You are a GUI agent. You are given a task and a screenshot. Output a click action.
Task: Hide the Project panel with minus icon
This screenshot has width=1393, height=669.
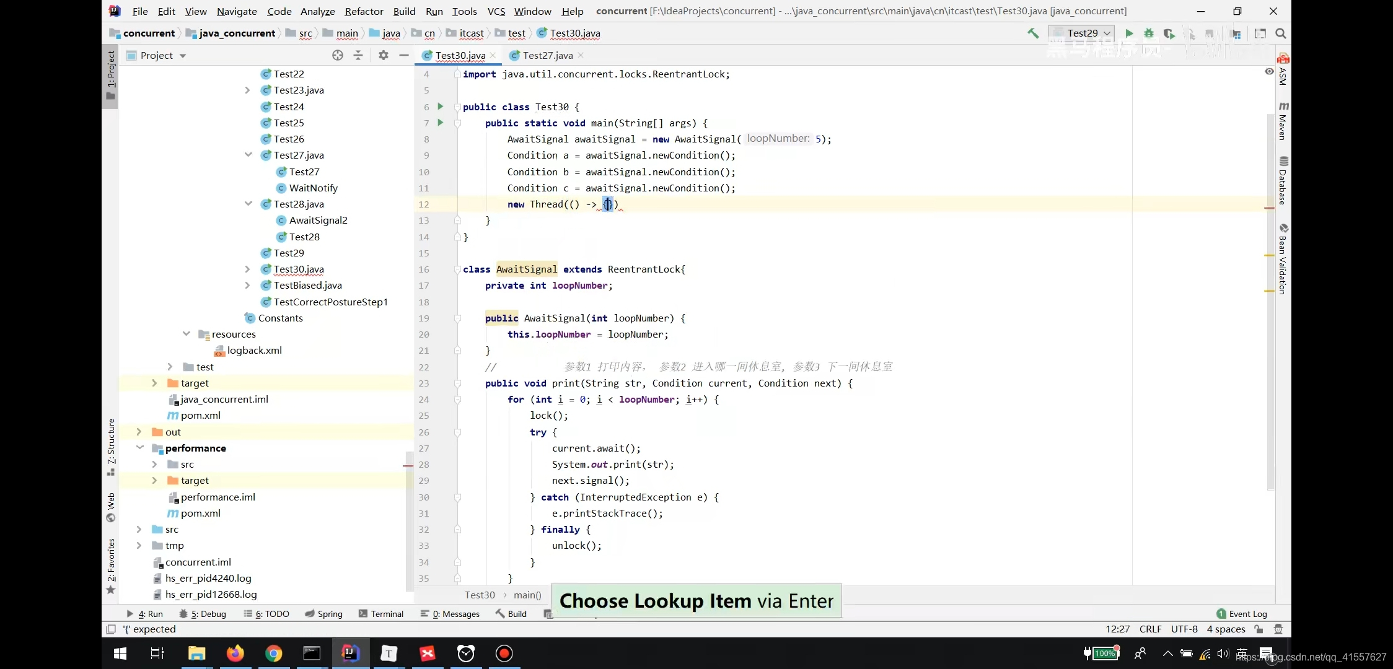[x=404, y=55]
